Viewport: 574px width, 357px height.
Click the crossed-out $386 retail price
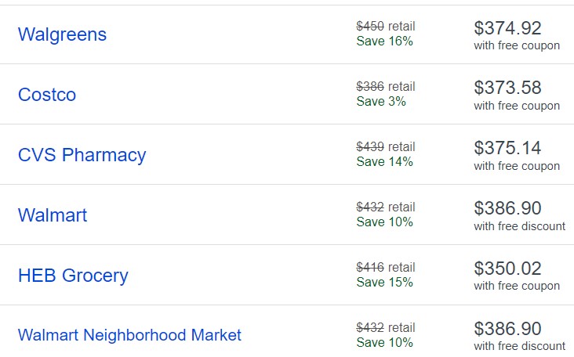coord(370,86)
